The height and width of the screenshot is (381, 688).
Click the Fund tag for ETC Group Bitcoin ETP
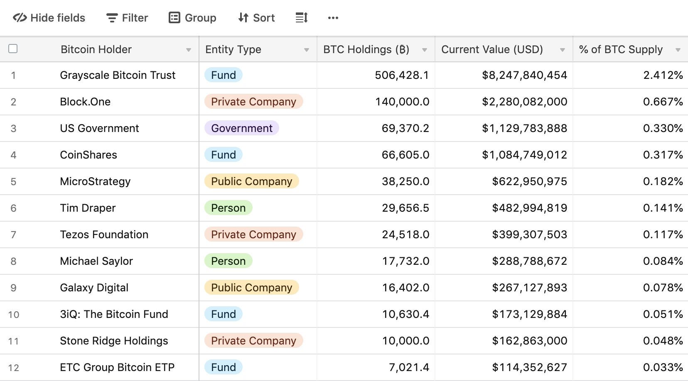224,367
